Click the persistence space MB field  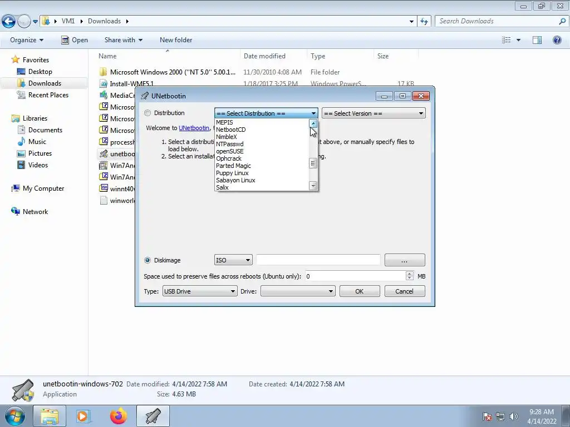355,276
